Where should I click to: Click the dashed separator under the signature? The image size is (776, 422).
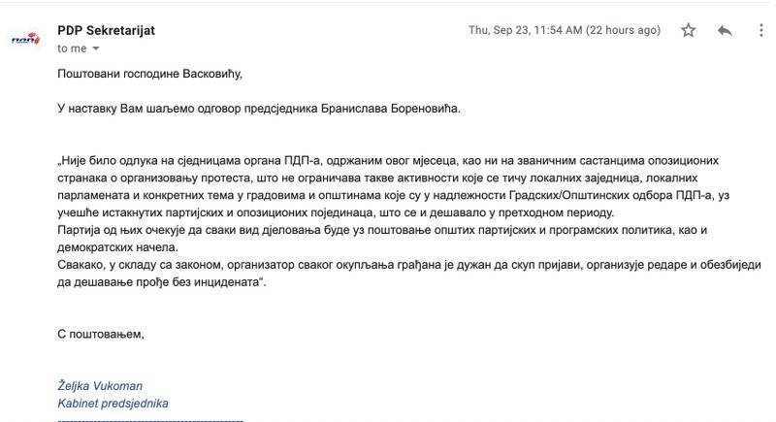pos(150,419)
